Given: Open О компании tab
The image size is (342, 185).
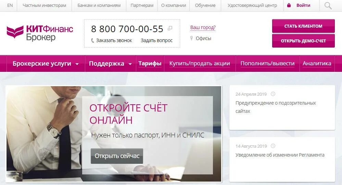Looking at the screenshot, I should pos(174,5).
